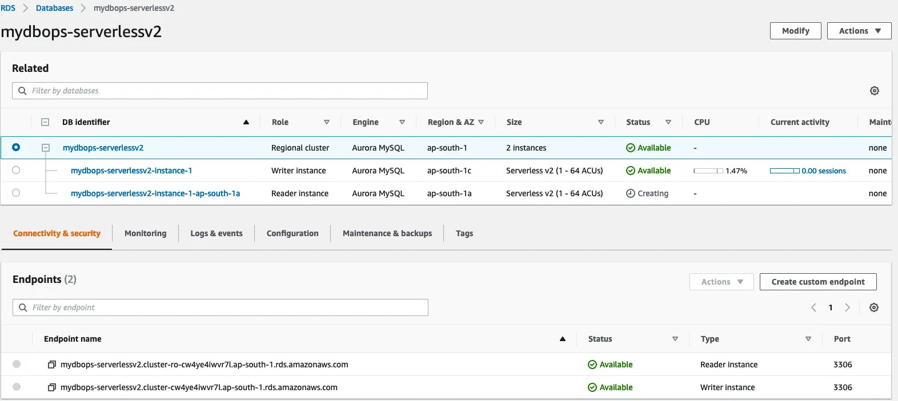898x401 pixels.
Task: Open the Endpoints table settings gear
Action: coord(873,307)
